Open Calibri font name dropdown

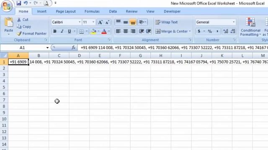tap(80, 22)
